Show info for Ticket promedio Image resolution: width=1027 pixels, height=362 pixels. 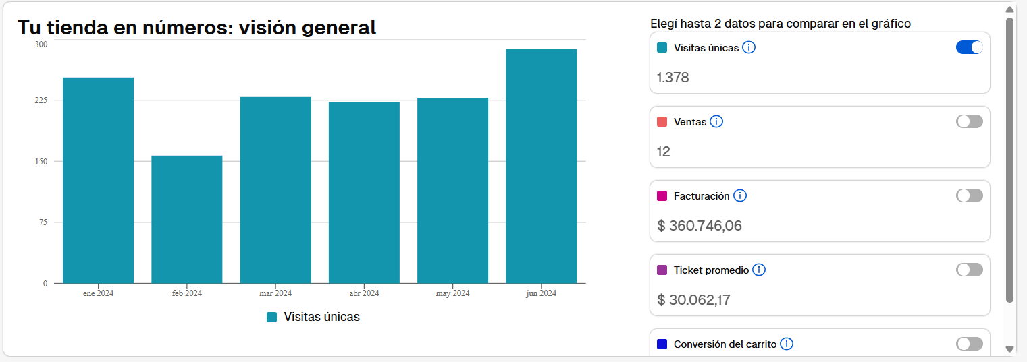tap(759, 270)
